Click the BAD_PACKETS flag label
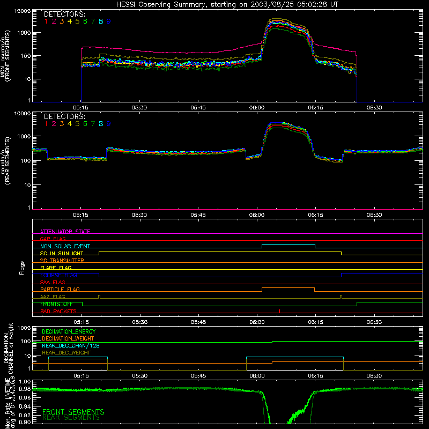The image size is (429, 429). pos(58,311)
